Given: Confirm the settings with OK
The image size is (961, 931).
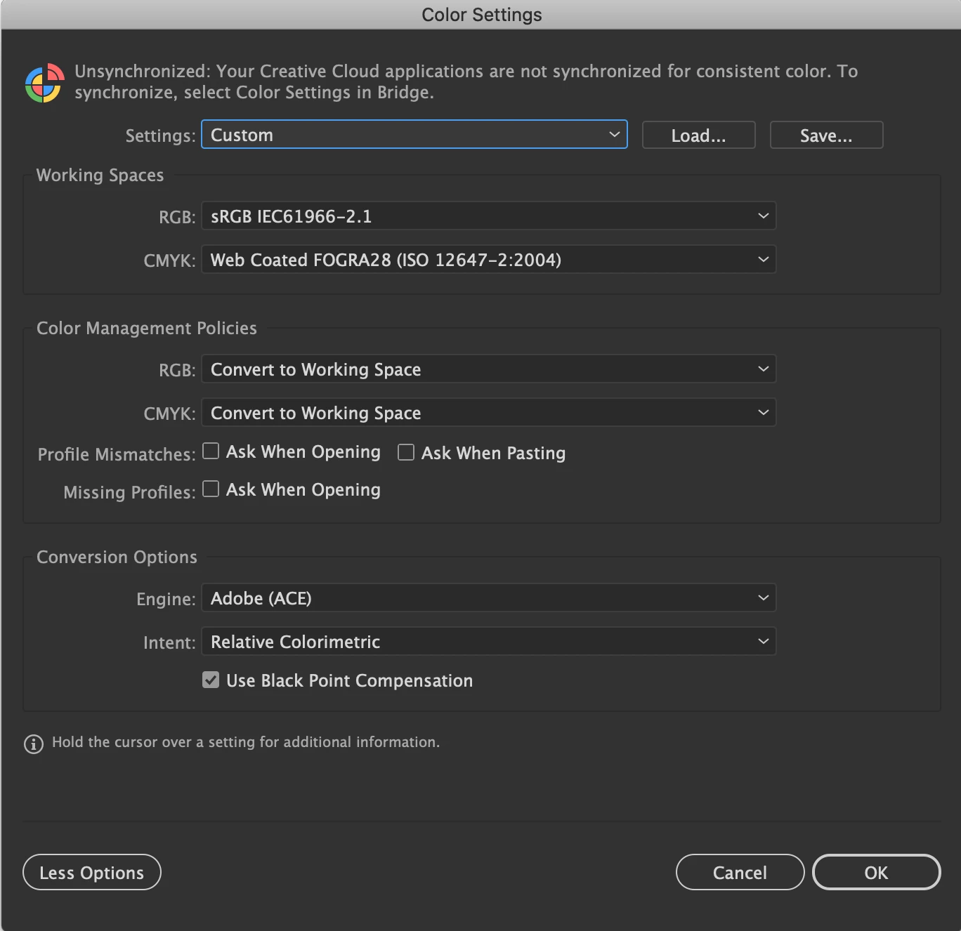Looking at the screenshot, I should pos(877,872).
